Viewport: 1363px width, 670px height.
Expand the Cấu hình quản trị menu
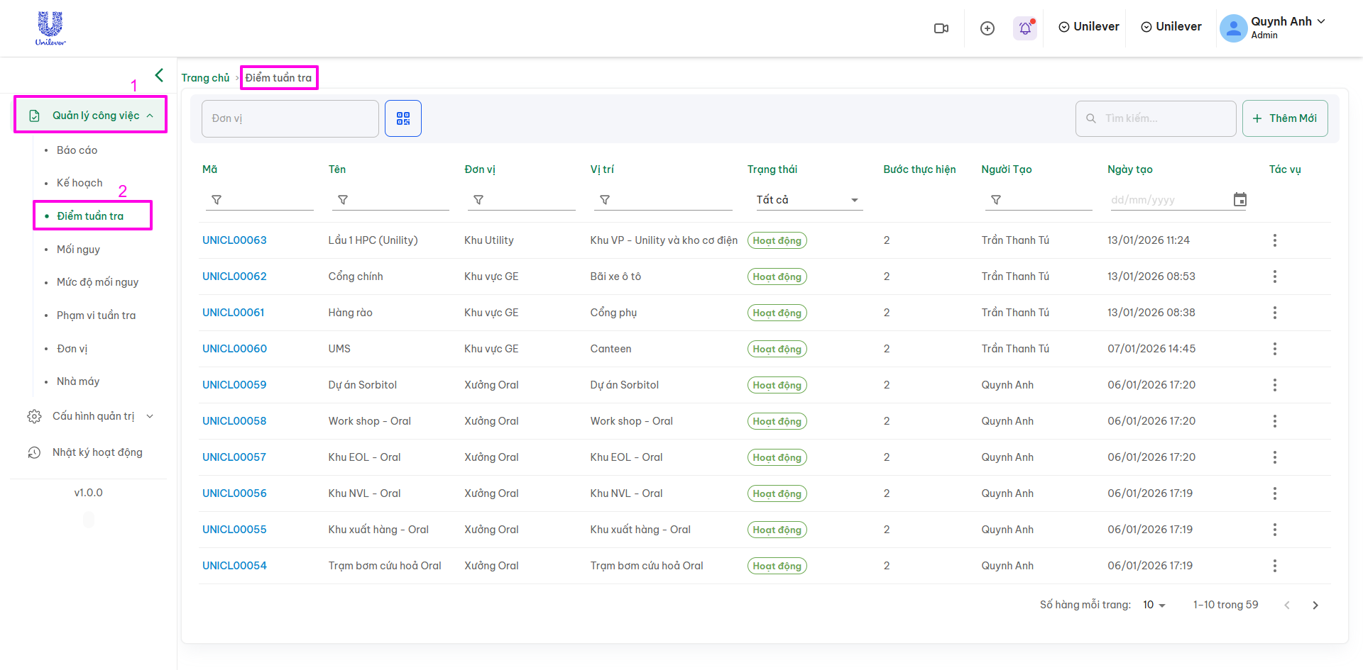point(93,416)
